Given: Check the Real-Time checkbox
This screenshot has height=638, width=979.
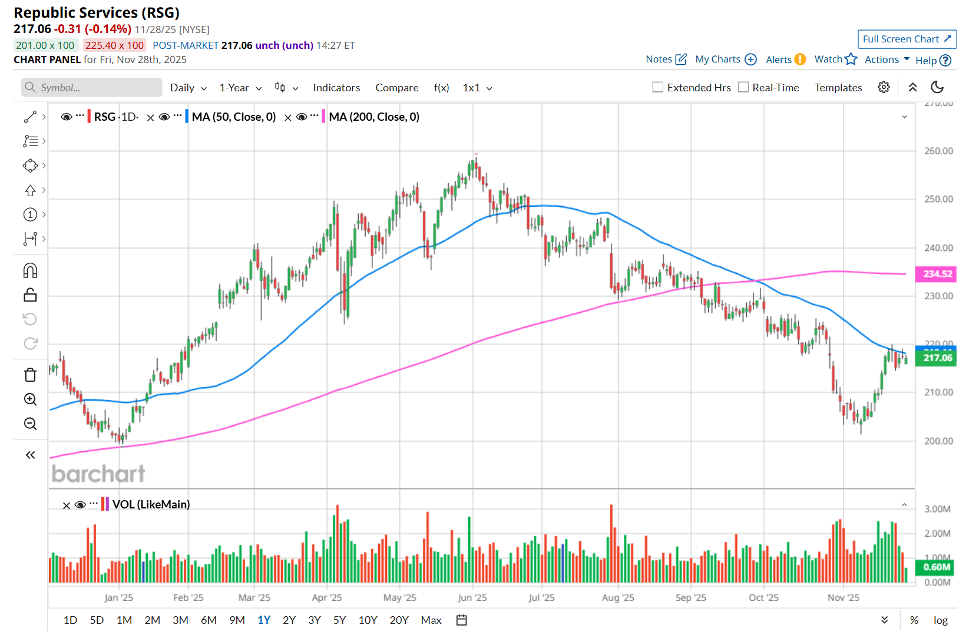Looking at the screenshot, I should pyautogui.click(x=743, y=87).
